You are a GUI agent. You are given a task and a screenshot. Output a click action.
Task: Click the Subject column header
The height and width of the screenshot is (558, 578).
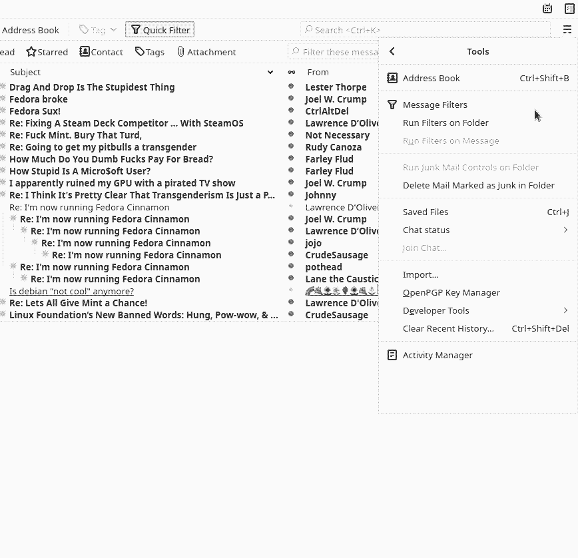(x=25, y=73)
